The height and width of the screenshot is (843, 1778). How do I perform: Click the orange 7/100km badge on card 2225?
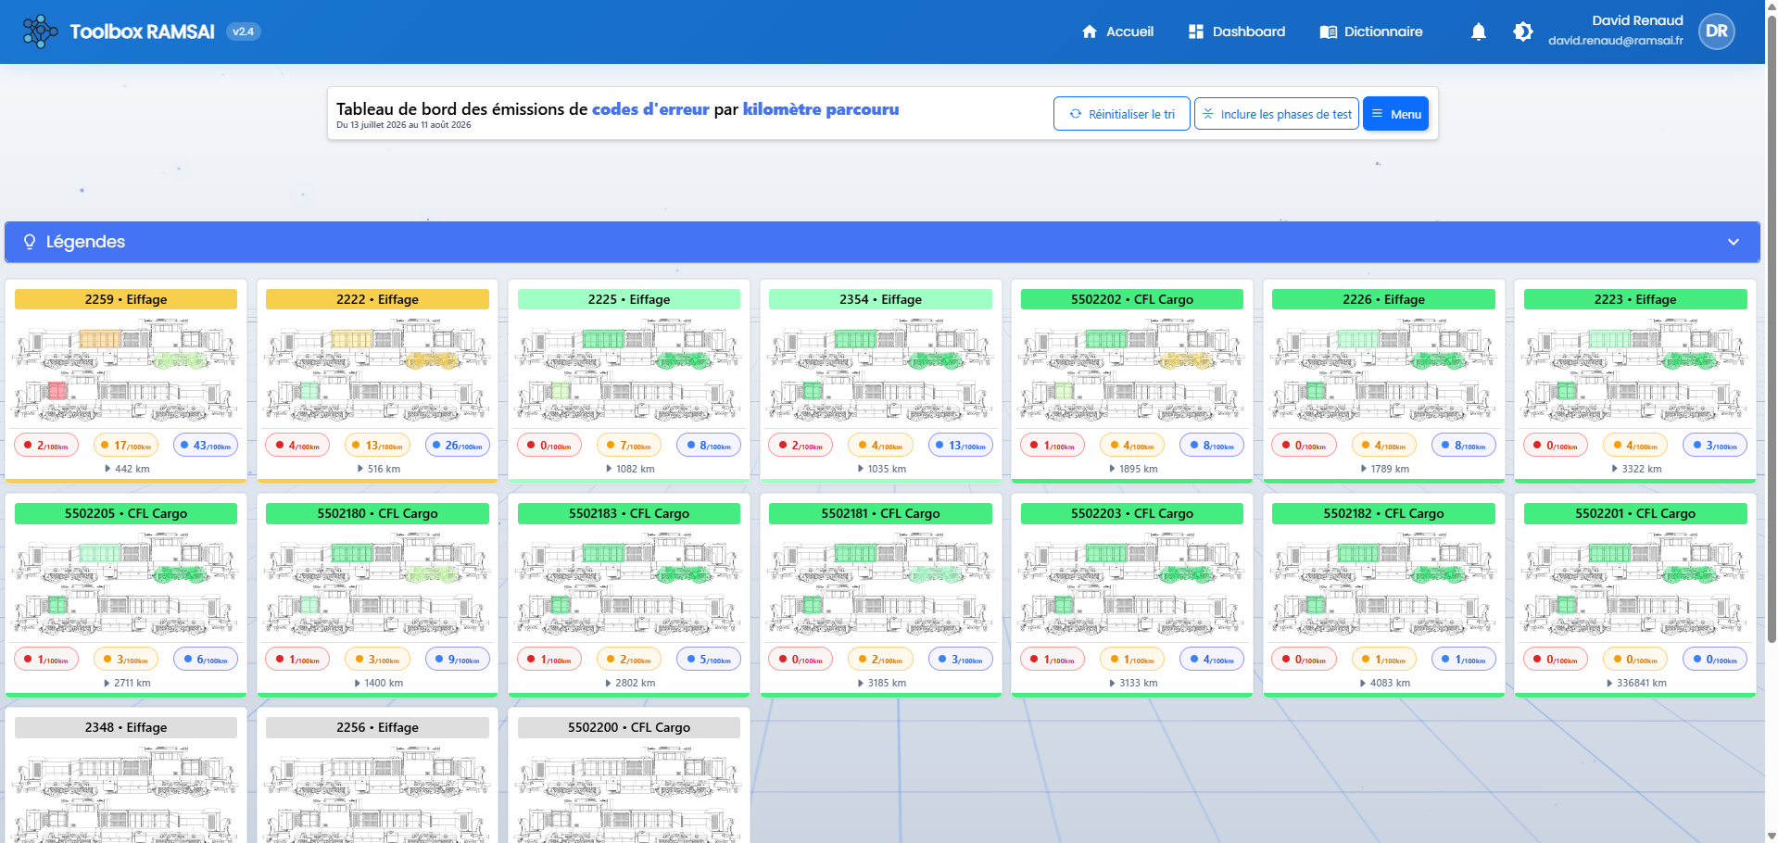(629, 446)
